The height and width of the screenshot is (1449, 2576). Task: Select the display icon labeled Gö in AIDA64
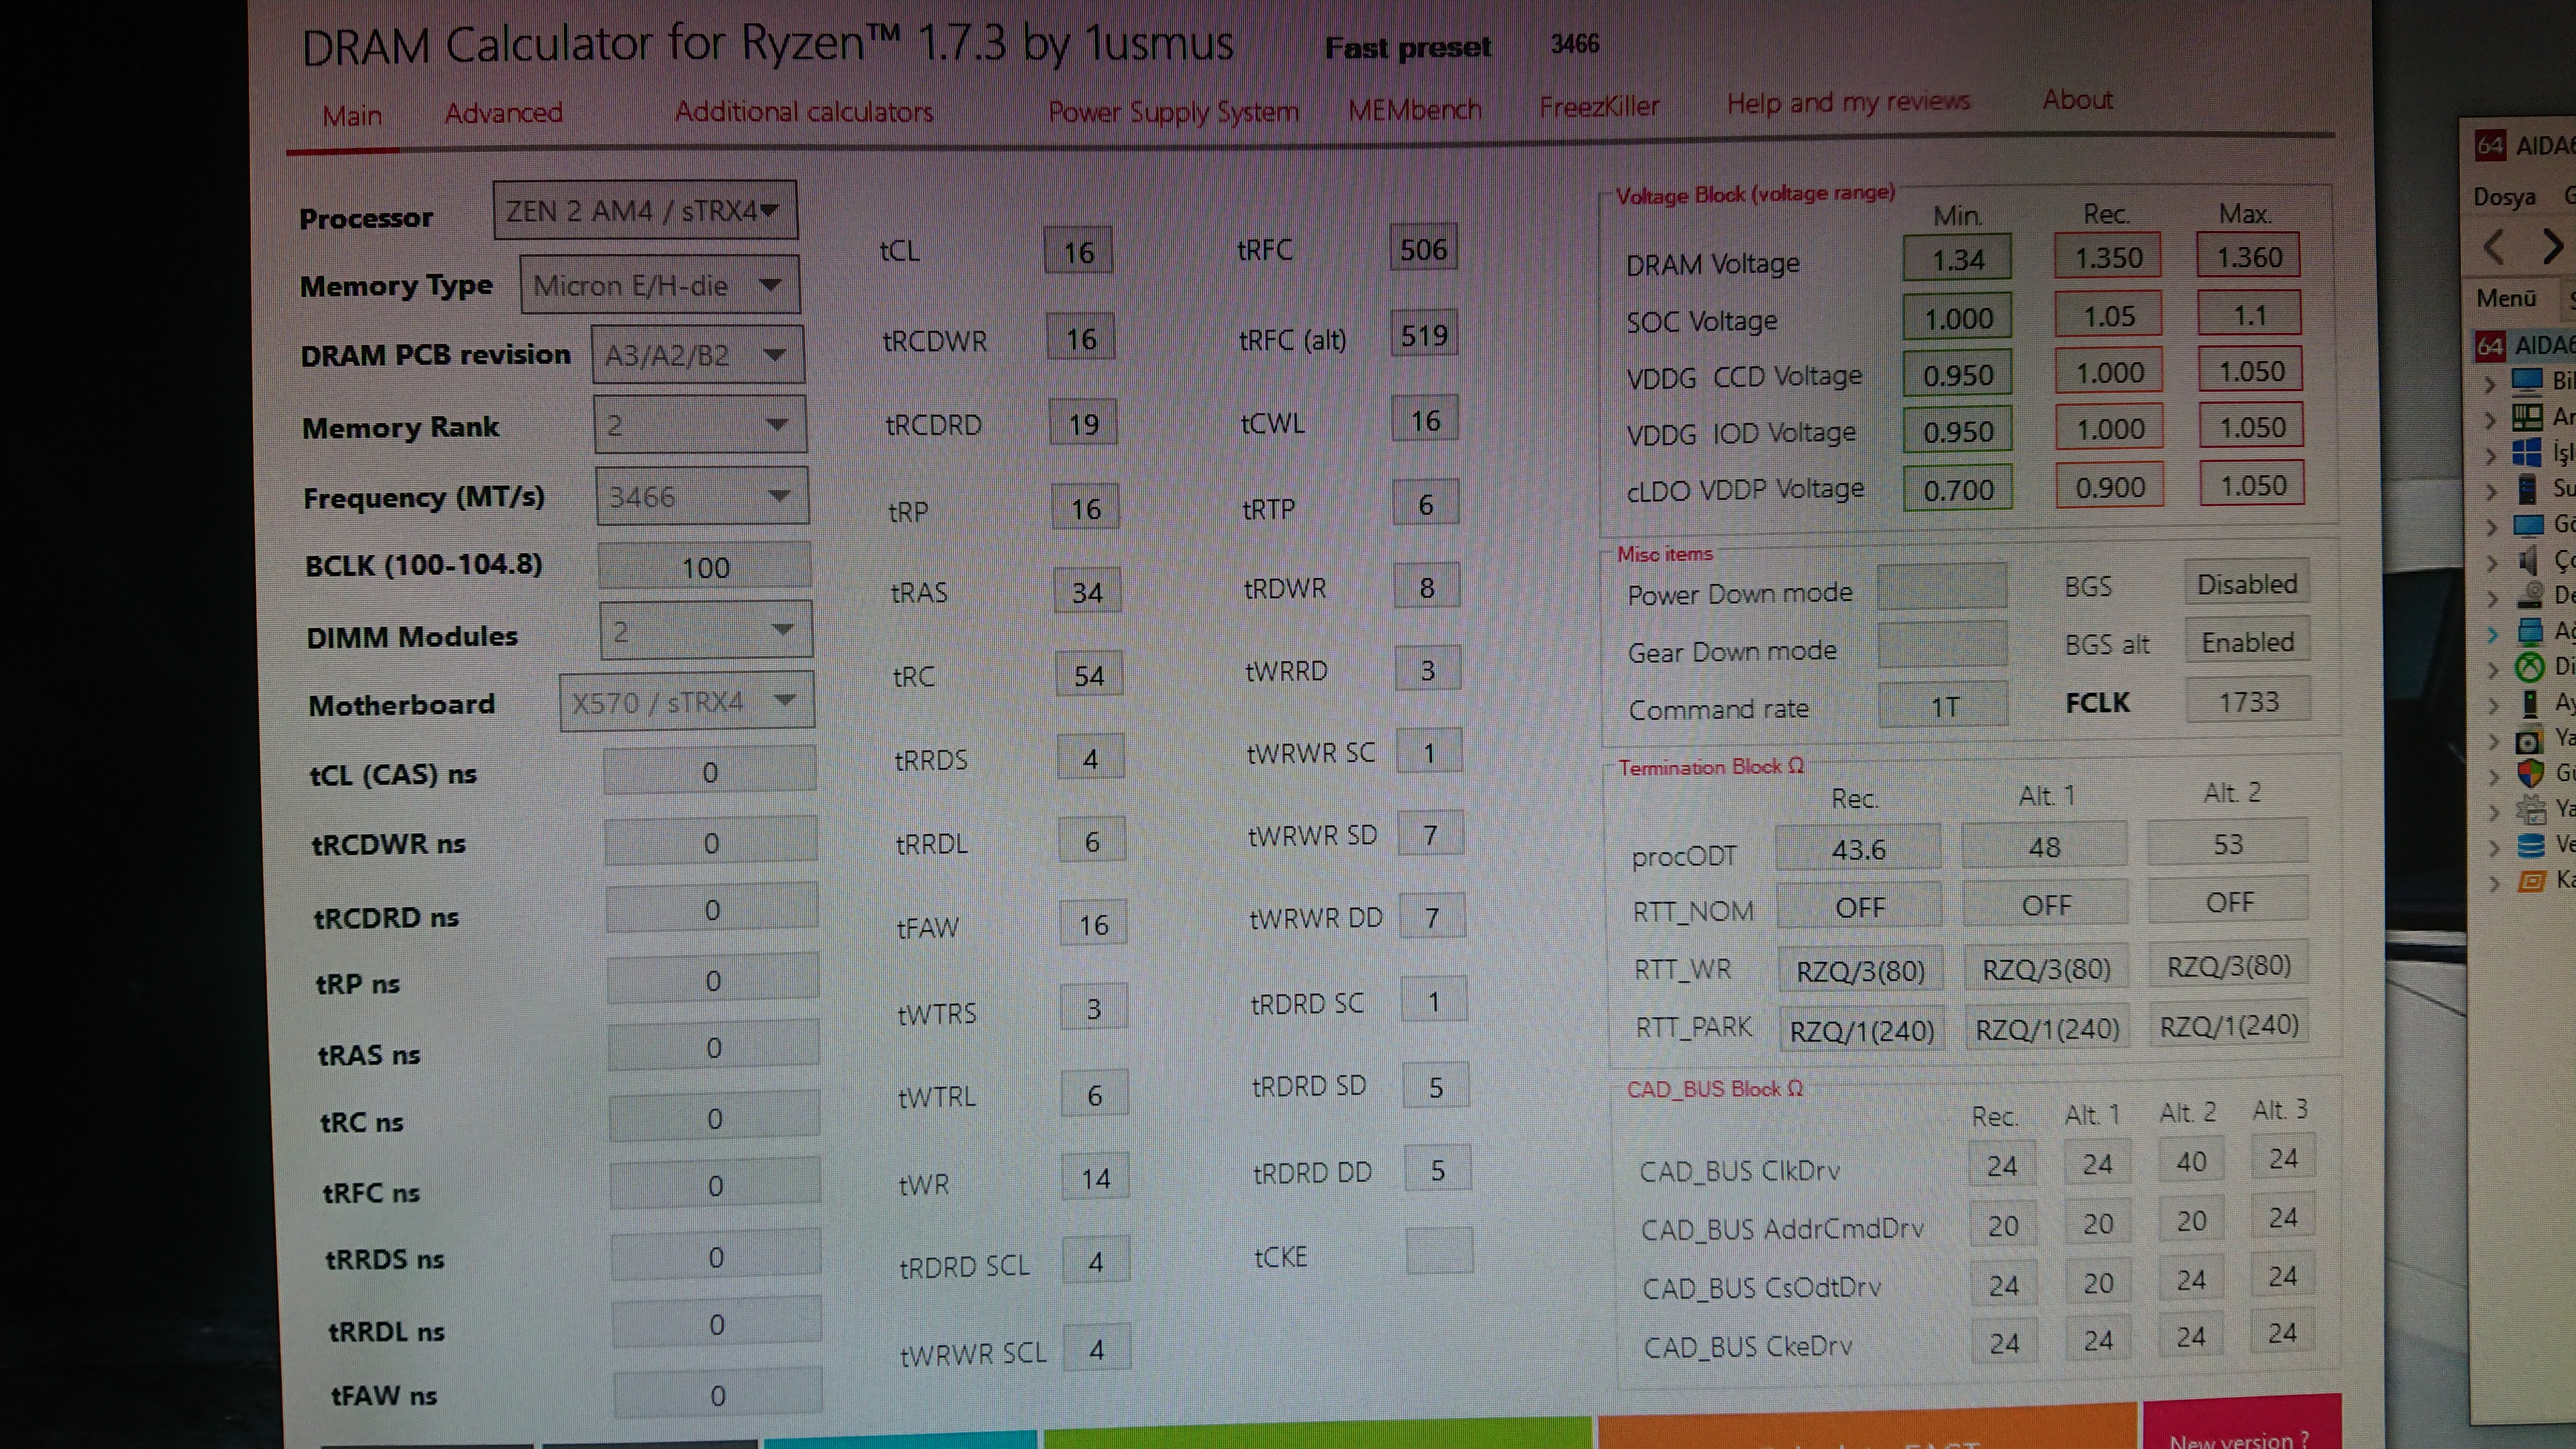pos(2528,525)
